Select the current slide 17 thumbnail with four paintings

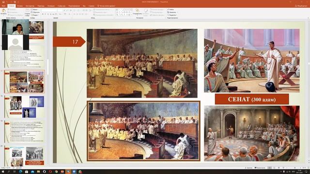click(25, 82)
